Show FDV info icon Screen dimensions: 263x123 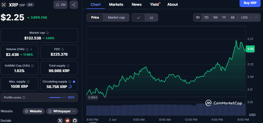click(63, 49)
